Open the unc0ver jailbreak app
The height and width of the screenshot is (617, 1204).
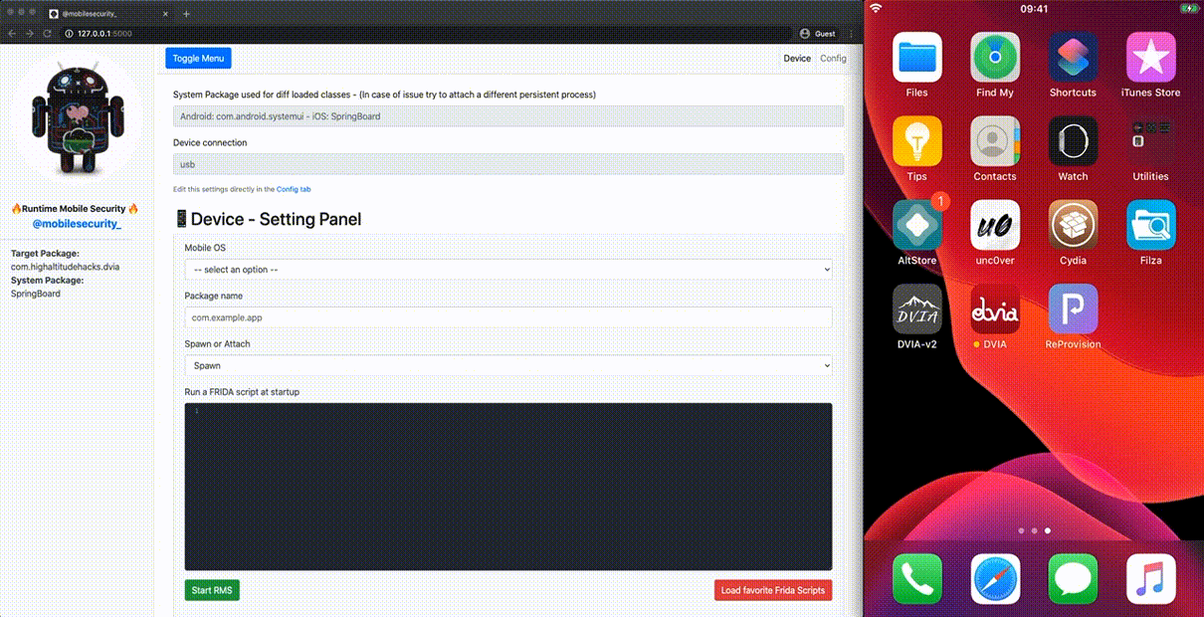pyautogui.click(x=994, y=225)
